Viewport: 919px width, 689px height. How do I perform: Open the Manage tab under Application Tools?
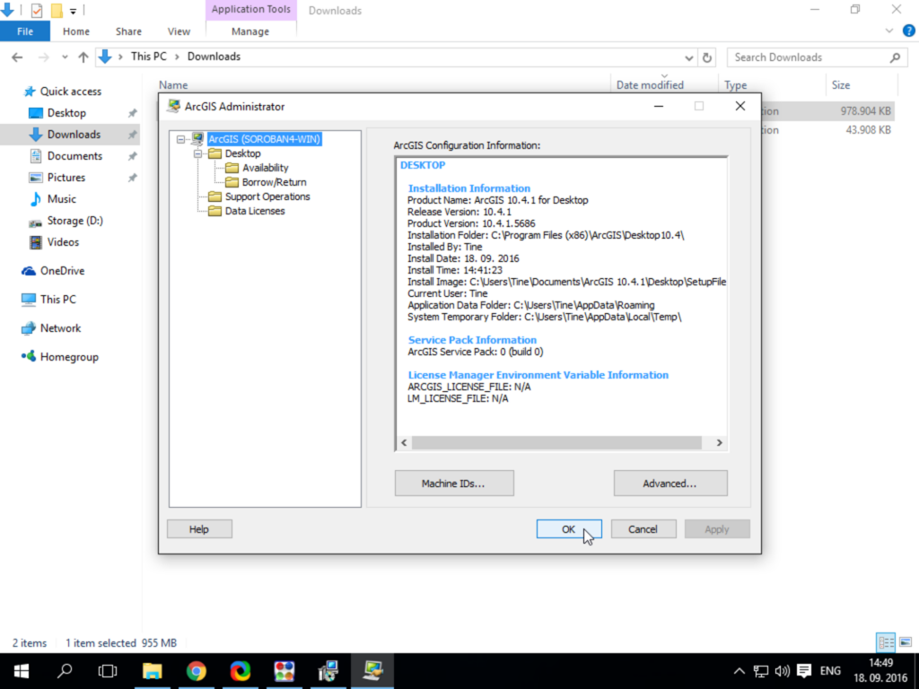pos(250,31)
